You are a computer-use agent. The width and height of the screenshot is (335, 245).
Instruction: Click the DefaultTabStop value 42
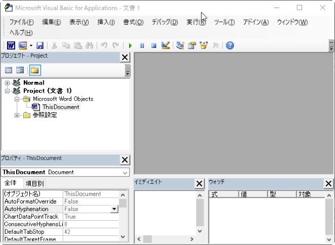click(x=91, y=232)
